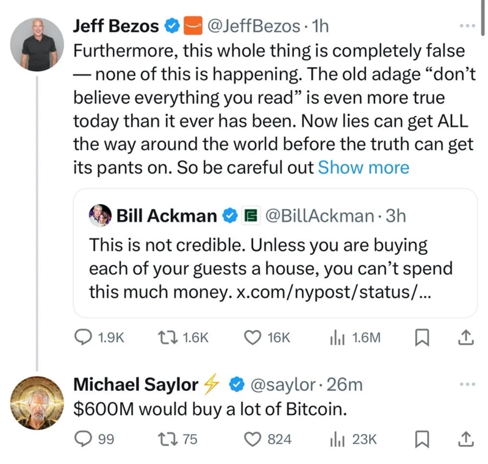Image resolution: width=488 pixels, height=464 pixels.
Task: Reply to Michael Saylor's post
Action: tap(84, 439)
